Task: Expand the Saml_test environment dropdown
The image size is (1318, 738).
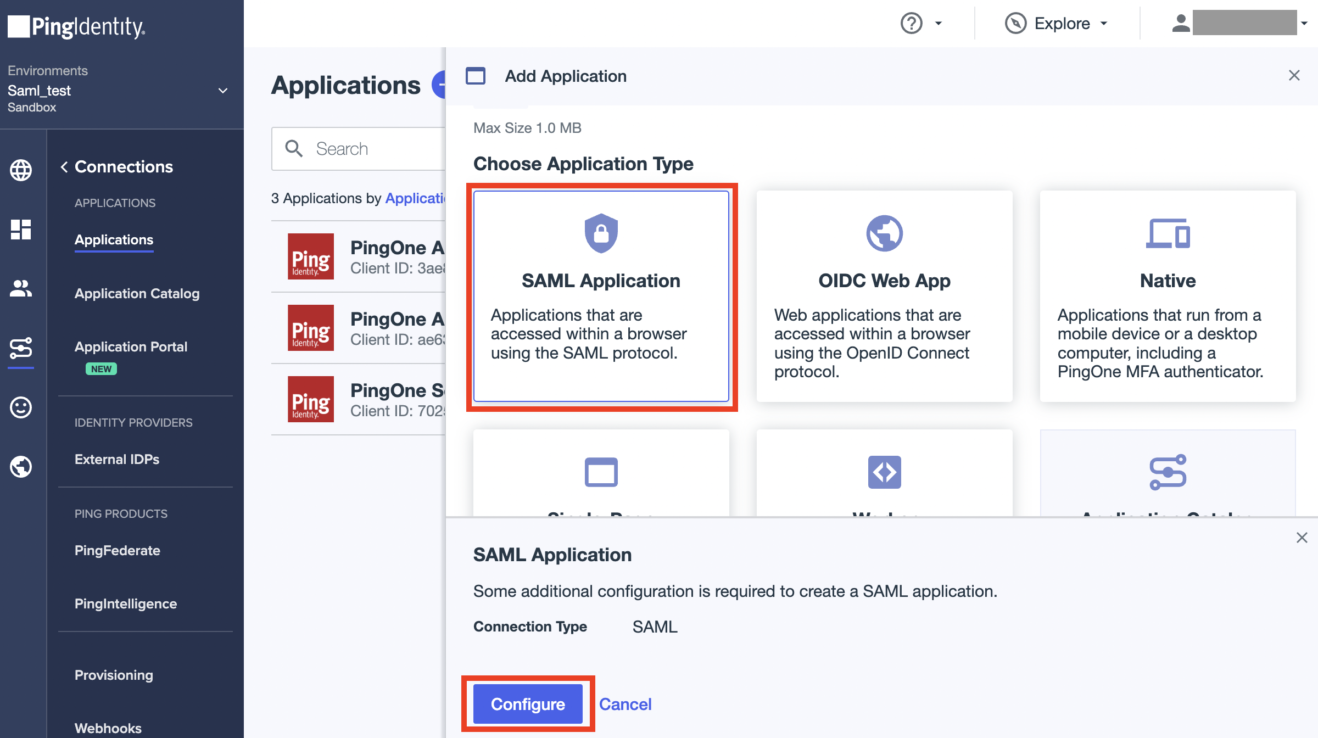Action: coord(223,91)
